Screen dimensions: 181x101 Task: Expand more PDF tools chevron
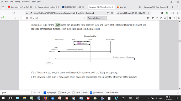tap(179, 18)
